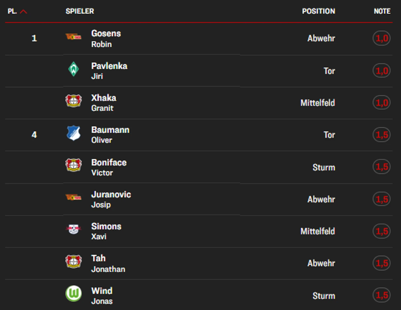Click the RB Leipzig logo beside Simons
401x310 pixels.
73,229
